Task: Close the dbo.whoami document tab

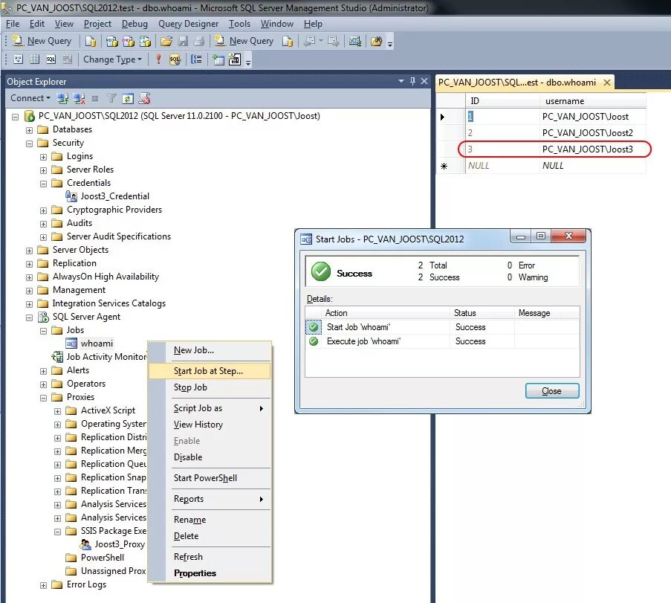Action: coord(607,83)
